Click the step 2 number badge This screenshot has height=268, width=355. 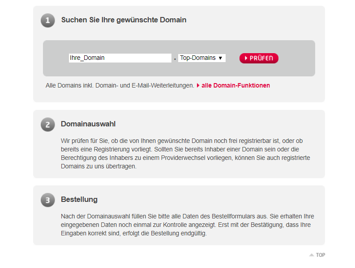tap(47, 125)
